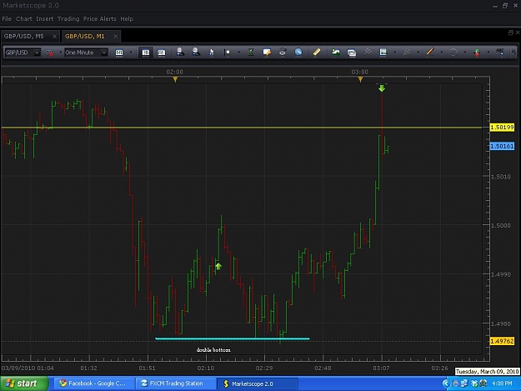Click the green trading figure icon
The image size is (521, 391).
251,53
